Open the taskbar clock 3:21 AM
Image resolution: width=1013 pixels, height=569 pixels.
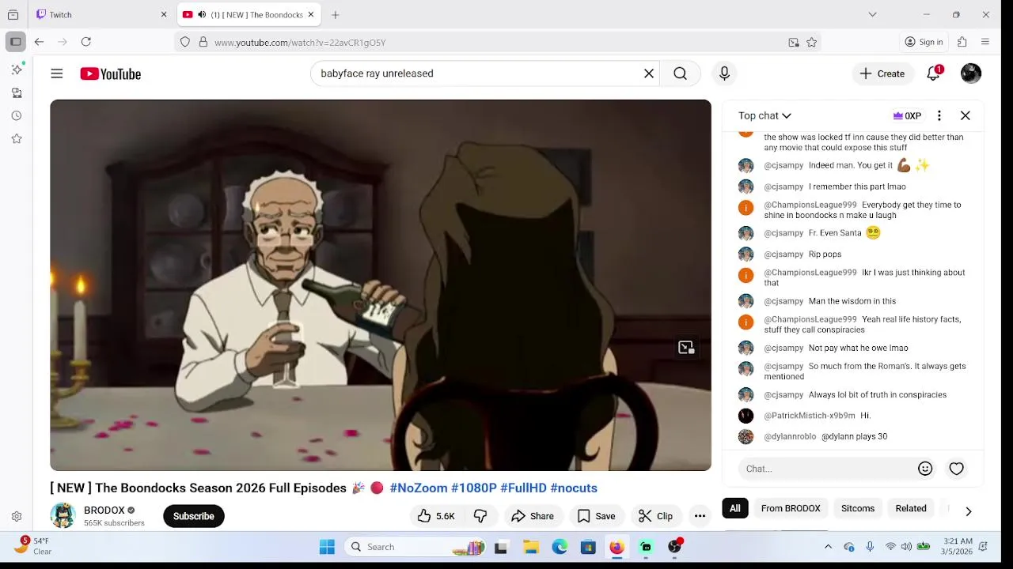(x=958, y=546)
